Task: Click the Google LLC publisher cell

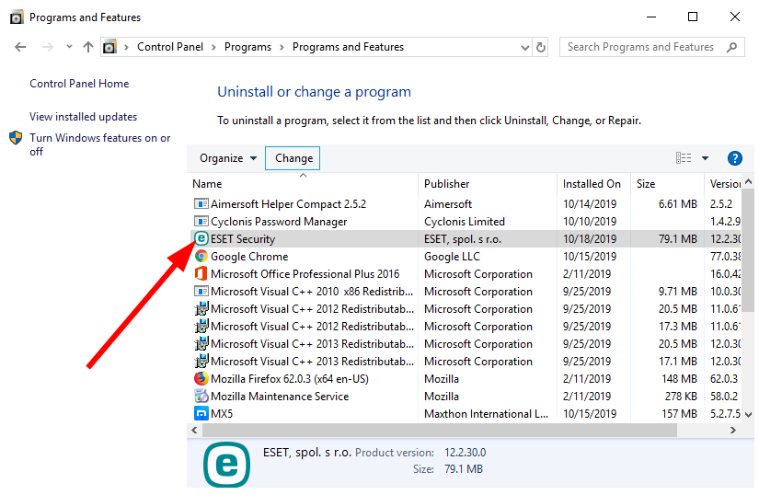Action: [x=452, y=257]
